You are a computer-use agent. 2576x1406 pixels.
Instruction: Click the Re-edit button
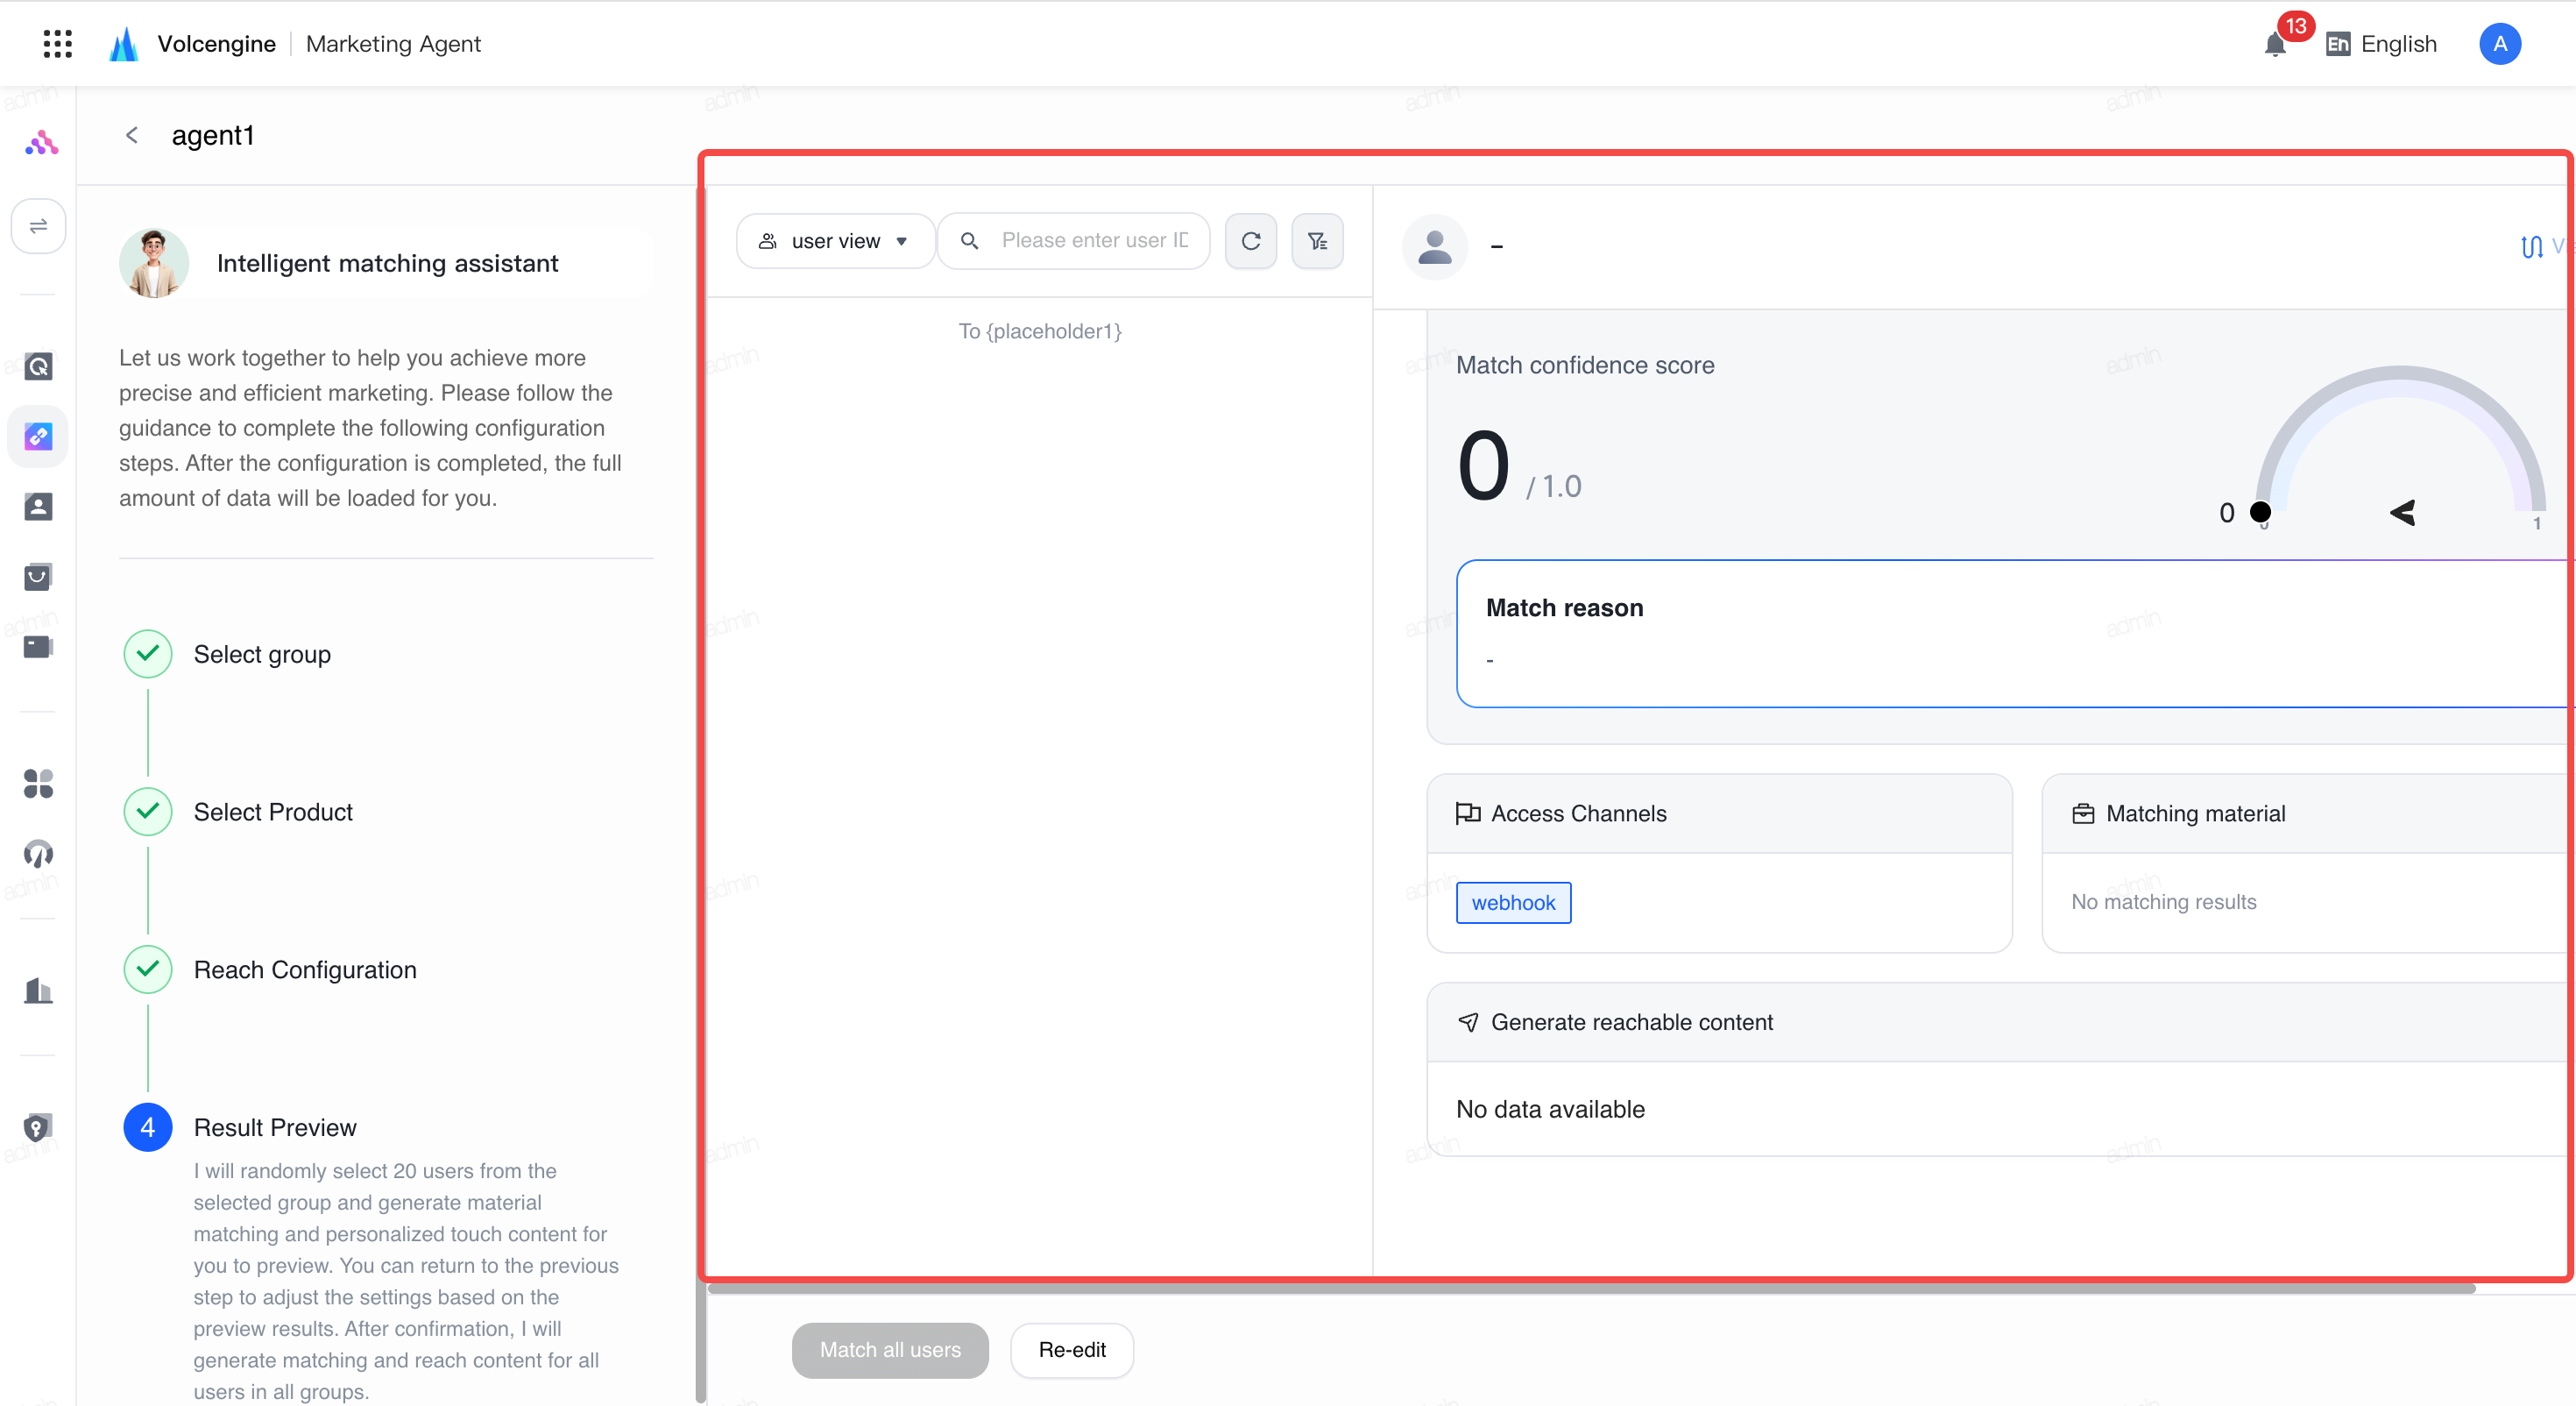[x=1072, y=1350]
